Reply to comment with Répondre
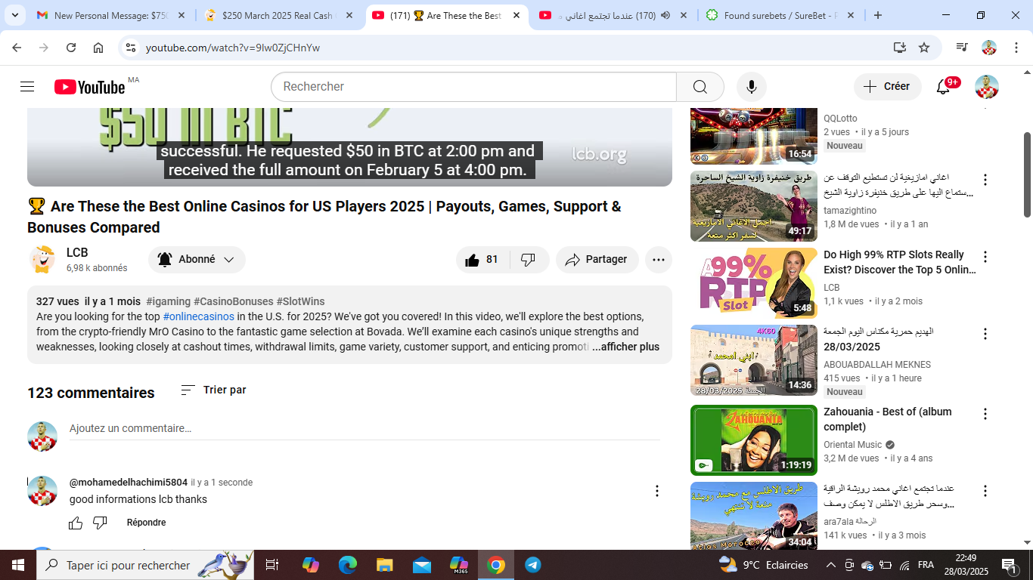Image resolution: width=1033 pixels, height=580 pixels. [146, 523]
